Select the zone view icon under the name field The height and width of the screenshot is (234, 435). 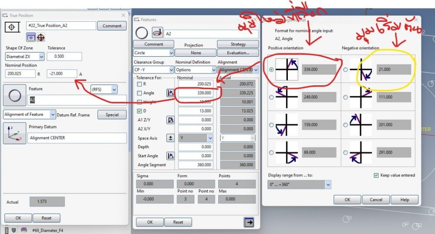click(31, 37)
